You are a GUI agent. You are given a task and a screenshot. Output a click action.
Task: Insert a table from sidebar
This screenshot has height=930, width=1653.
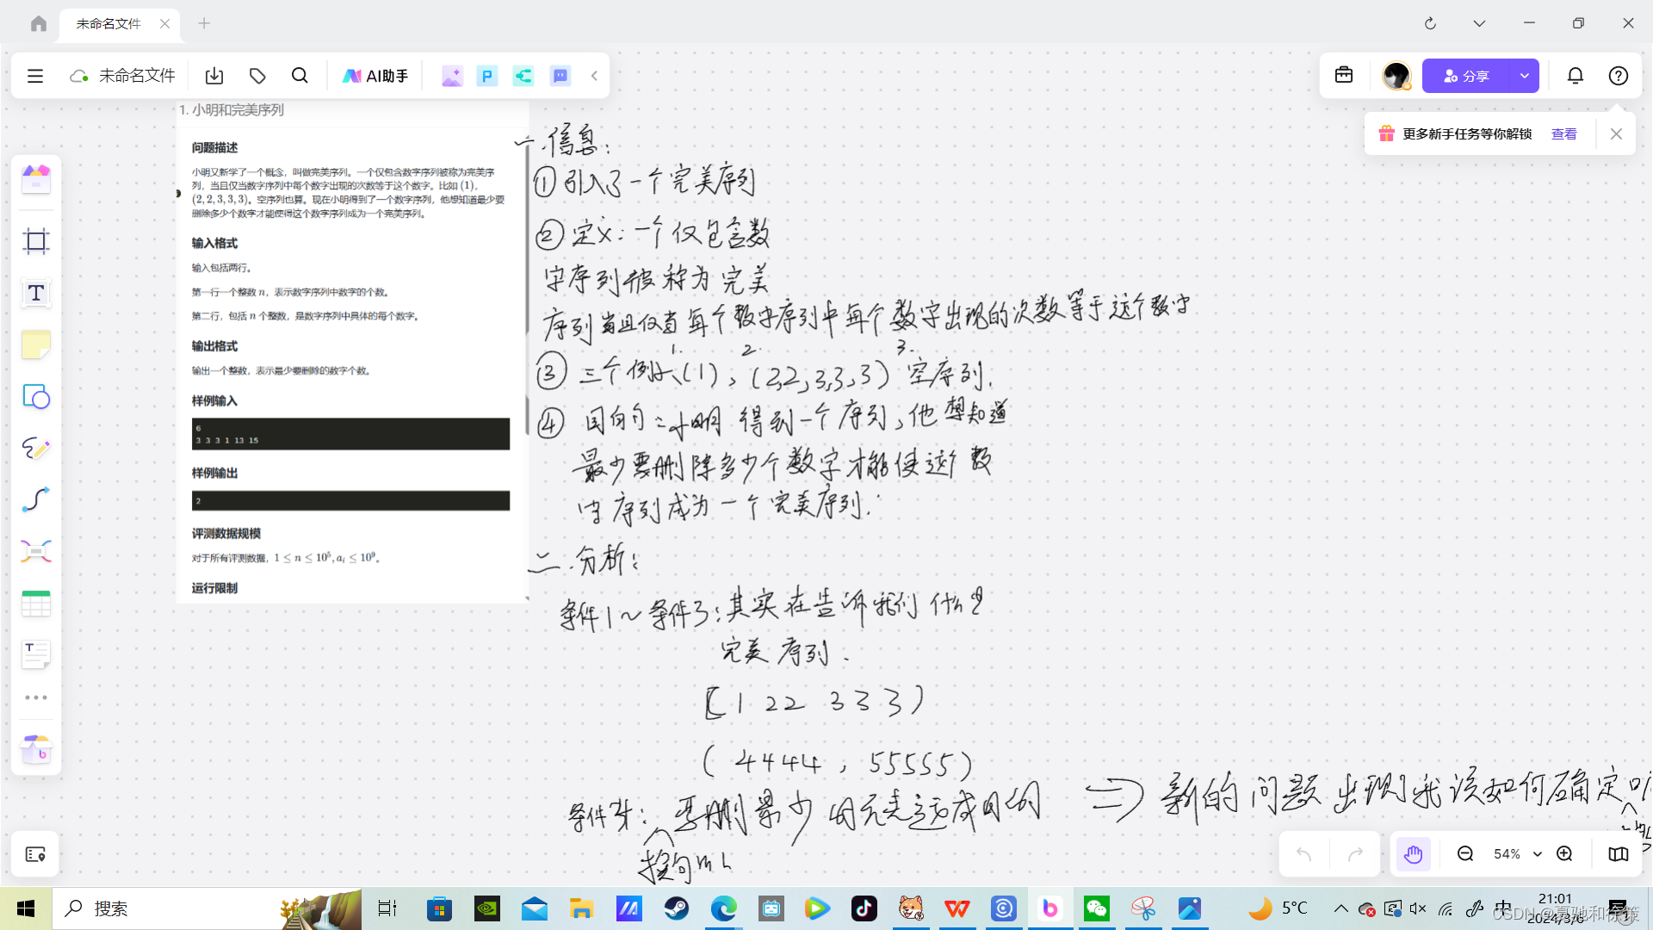36,604
